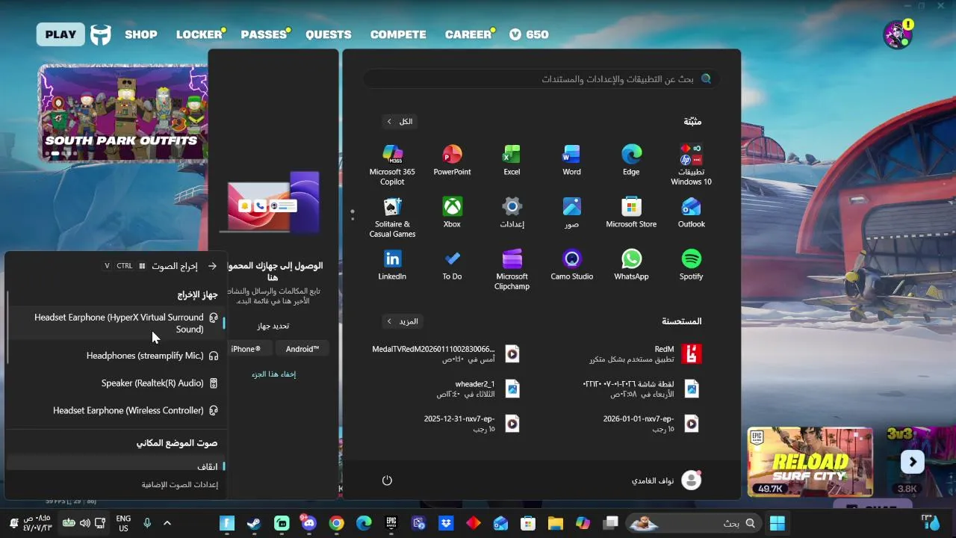Open user account نواف الغامدي
The image size is (956, 538).
coord(666,480)
